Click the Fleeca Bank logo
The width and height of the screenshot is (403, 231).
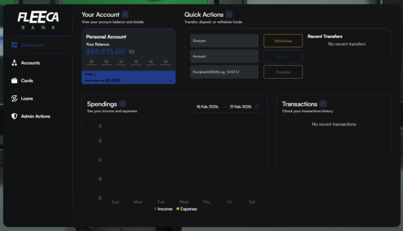point(38,20)
